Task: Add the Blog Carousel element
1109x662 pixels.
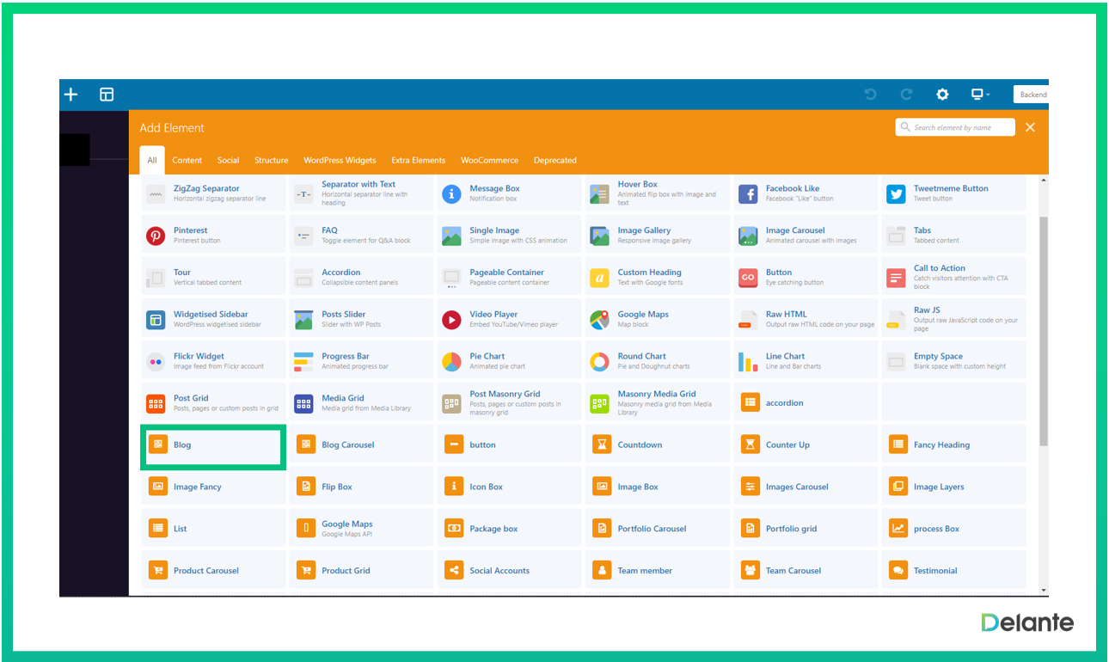Action: click(x=361, y=444)
